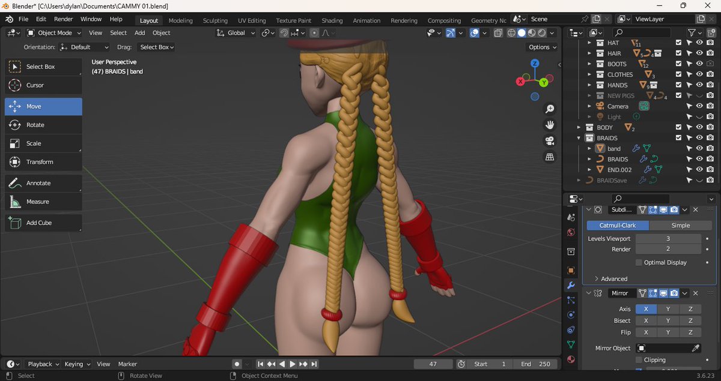Switch perspective/orthographic with grid icon
This screenshot has height=381, width=721.
pyautogui.click(x=549, y=157)
